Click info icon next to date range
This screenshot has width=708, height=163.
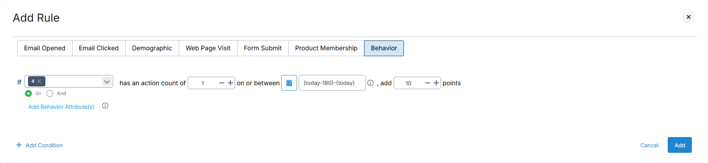click(x=370, y=83)
